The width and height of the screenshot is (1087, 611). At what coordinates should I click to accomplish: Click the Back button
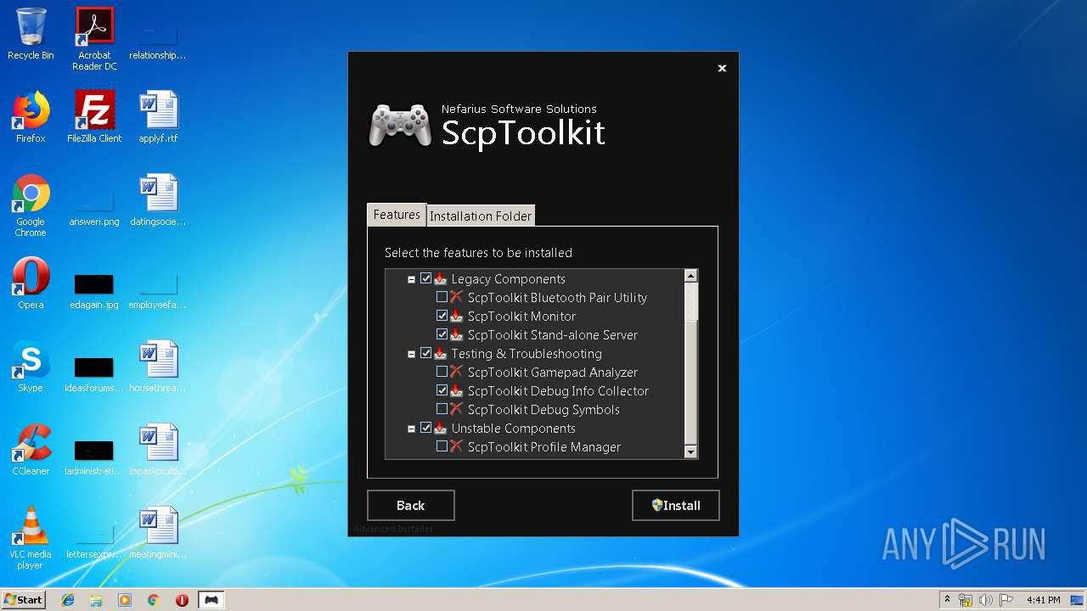[411, 505]
